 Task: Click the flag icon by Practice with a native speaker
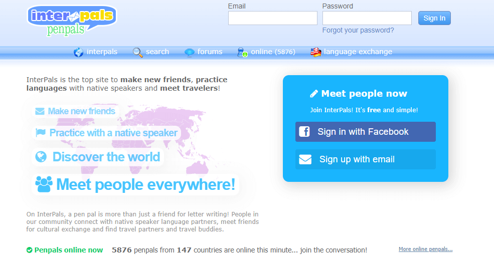(41, 133)
